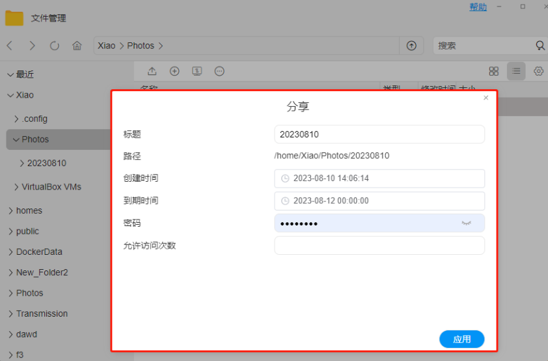The height and width of the screenshot is (361, 548).
Task: Click the 分享 dialog title
Action: pos(298,106)
